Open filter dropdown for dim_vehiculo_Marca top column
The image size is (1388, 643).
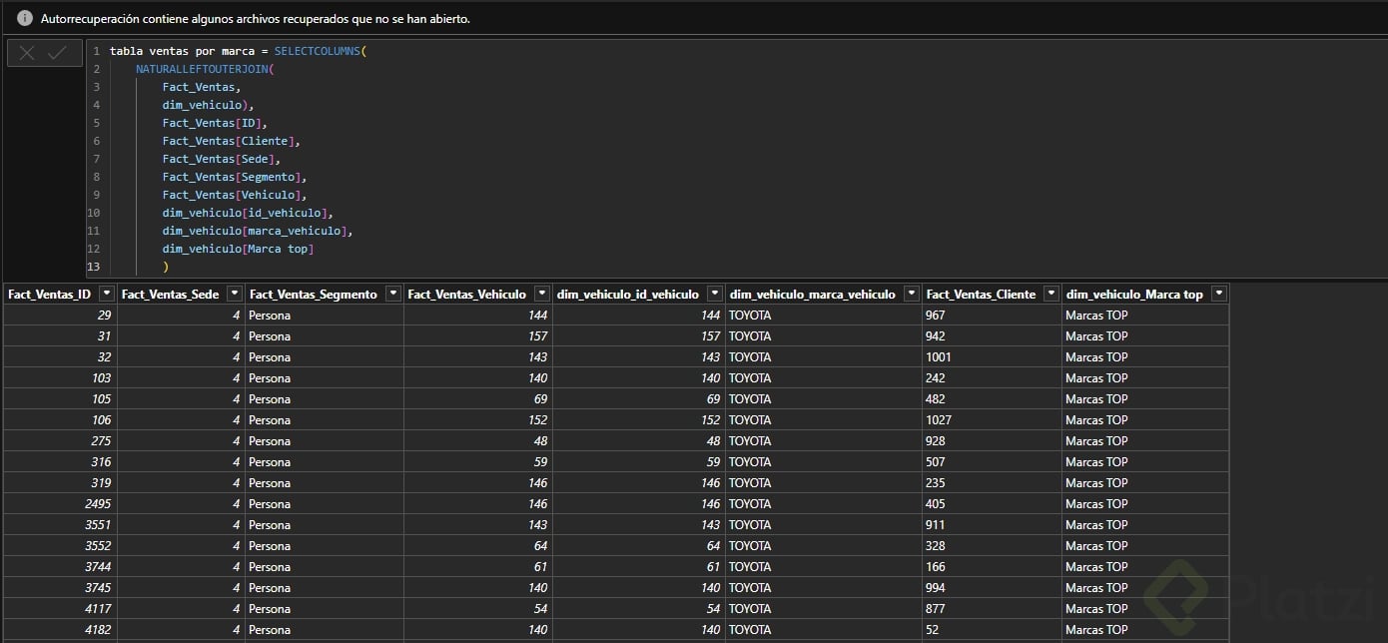pyautogui.click(x=1218, y=294)
